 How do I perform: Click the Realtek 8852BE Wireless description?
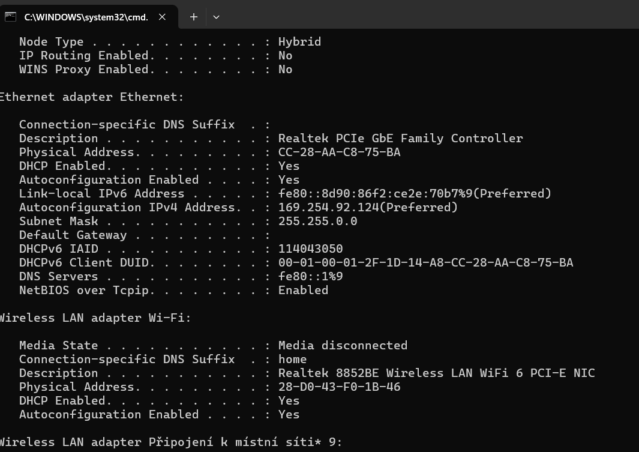436,373
